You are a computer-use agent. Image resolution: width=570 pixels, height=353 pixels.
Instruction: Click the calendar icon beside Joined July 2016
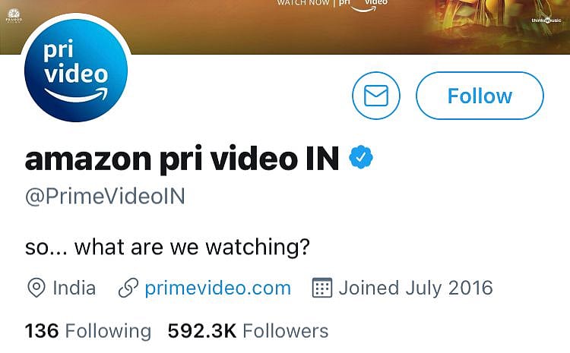click(x=322, y=288)
